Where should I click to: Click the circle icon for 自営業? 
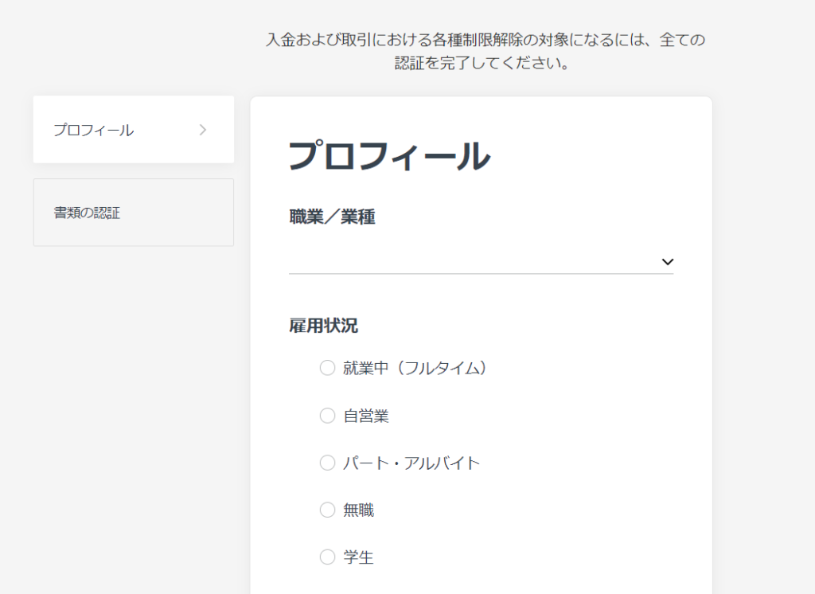pyautogui.click(x=327, y=415)
